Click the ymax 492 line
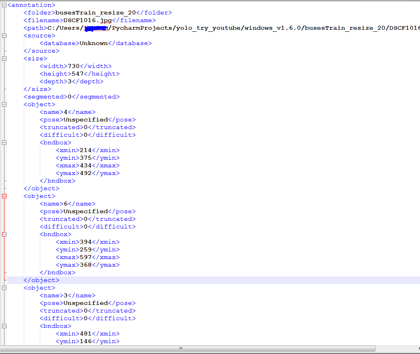The width and height of the screenshot is (420, 354). 88,173
